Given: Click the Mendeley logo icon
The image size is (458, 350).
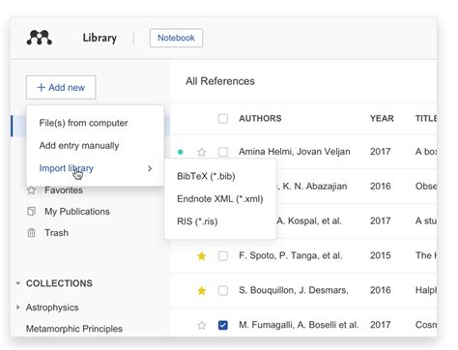Looking at the screenshot, I should (x=39, y=38).
